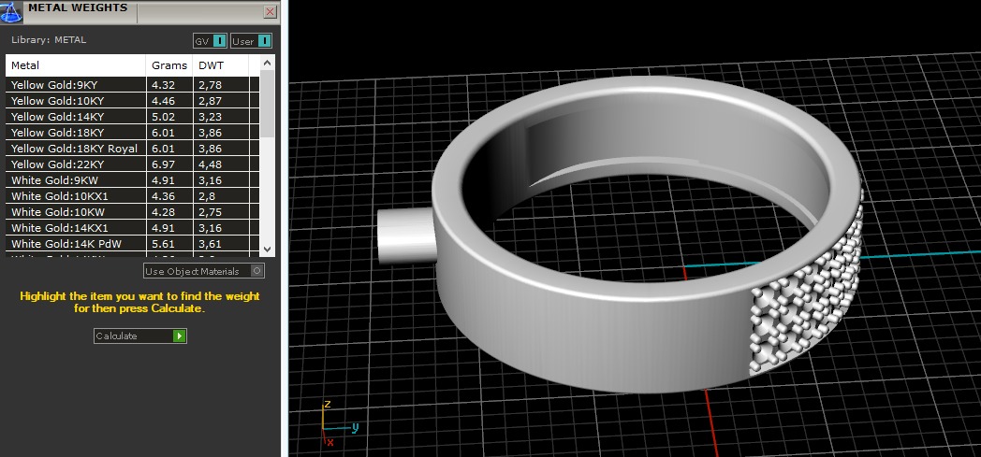
Task: Select the Yellow Gold:9KY row
Action: pyautogui.click(x=132, y=85)
